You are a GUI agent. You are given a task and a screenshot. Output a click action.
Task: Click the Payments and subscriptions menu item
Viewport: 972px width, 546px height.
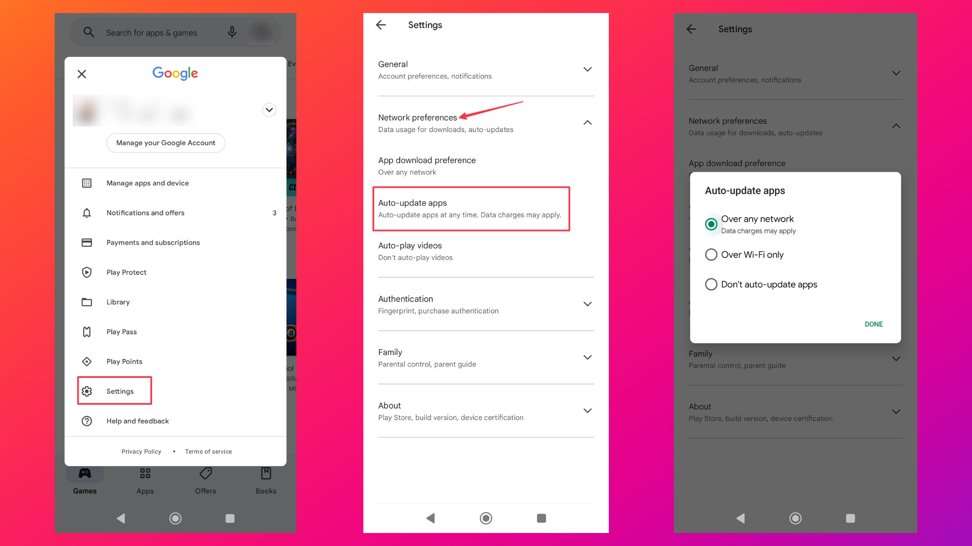click(x=153, y=242)
